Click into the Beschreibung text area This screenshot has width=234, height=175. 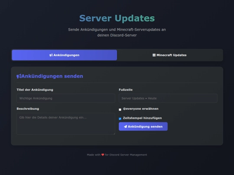pos(66,124)
